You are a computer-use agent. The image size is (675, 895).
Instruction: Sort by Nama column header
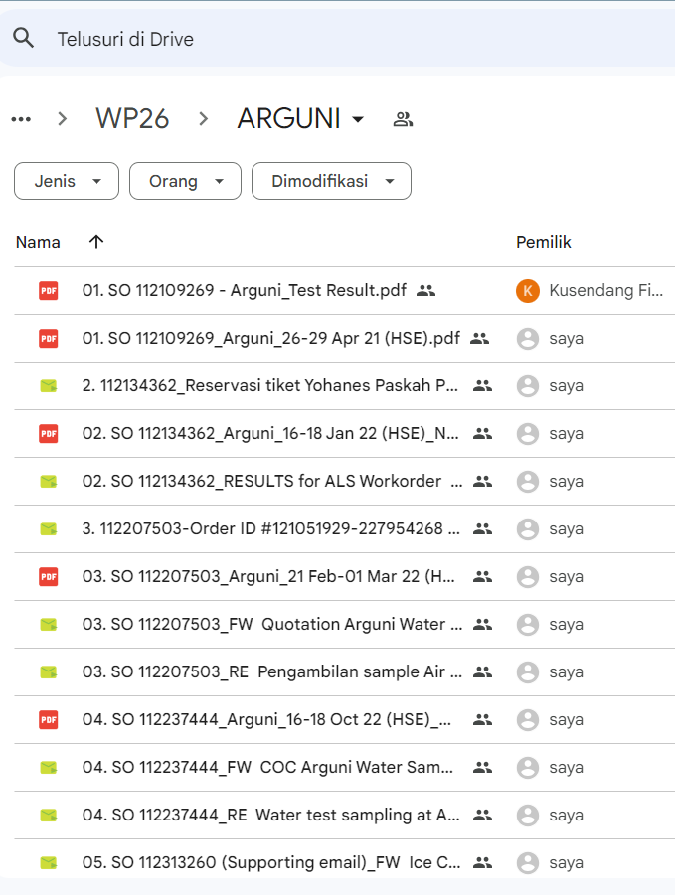point(38,242)
